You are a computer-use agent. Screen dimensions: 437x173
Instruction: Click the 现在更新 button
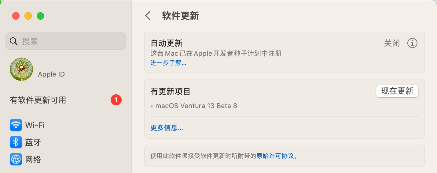tap(397, 91)
